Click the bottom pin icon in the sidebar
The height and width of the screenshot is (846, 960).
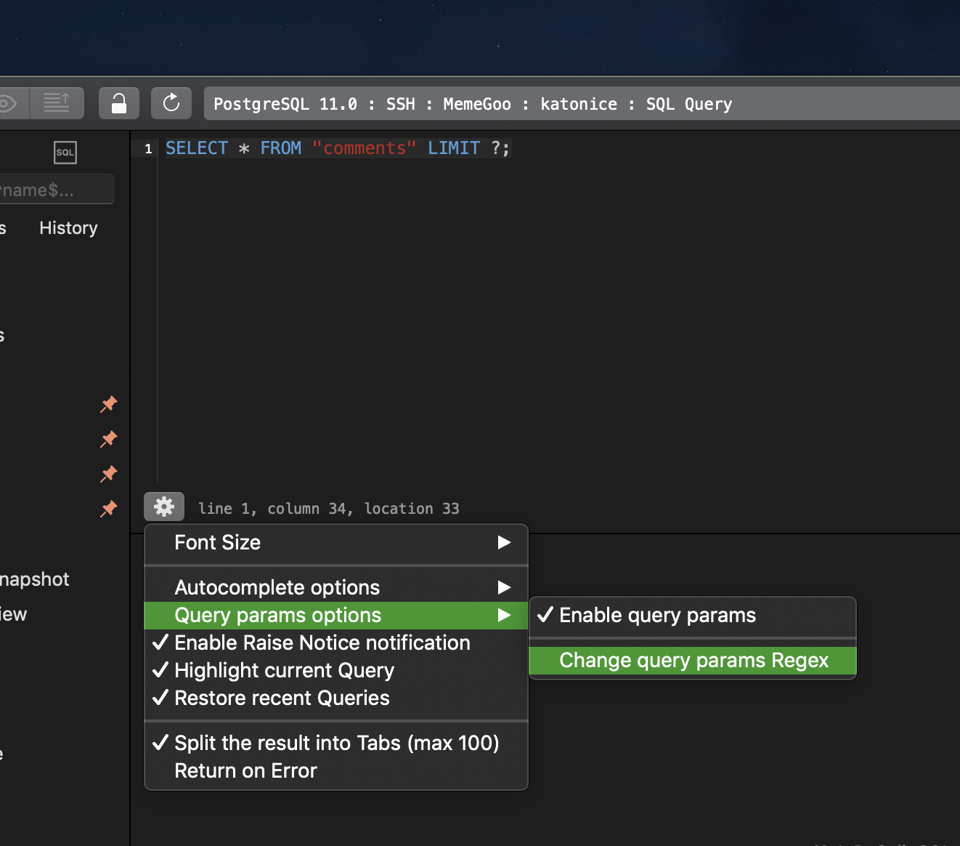click(108, 509)
